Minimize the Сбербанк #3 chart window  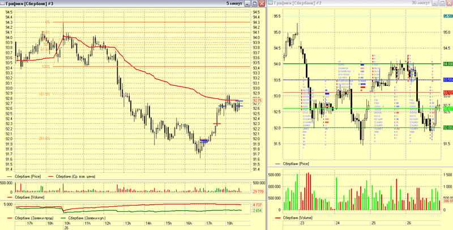247,3
